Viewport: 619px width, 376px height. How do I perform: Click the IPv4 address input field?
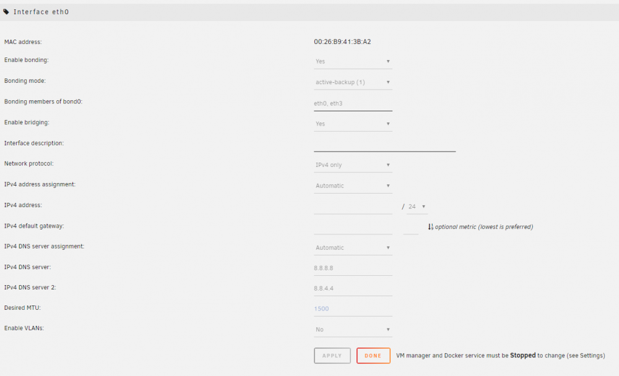pos(353,207)
